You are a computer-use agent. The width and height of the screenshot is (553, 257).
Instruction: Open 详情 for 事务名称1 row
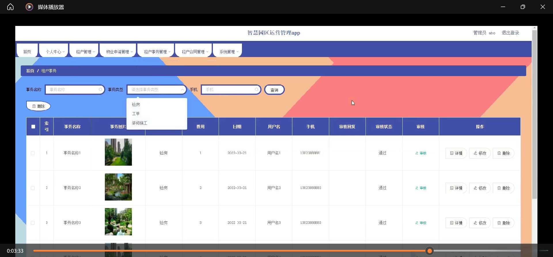[x=456, y=153]
